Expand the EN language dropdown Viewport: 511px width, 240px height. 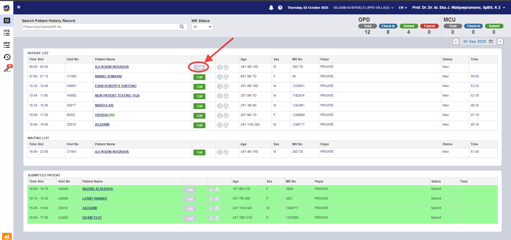click(403, 8)
